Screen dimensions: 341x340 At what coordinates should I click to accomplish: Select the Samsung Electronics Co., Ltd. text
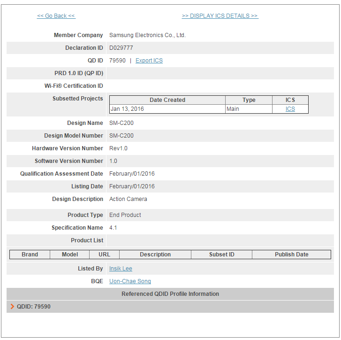(147, 35)
